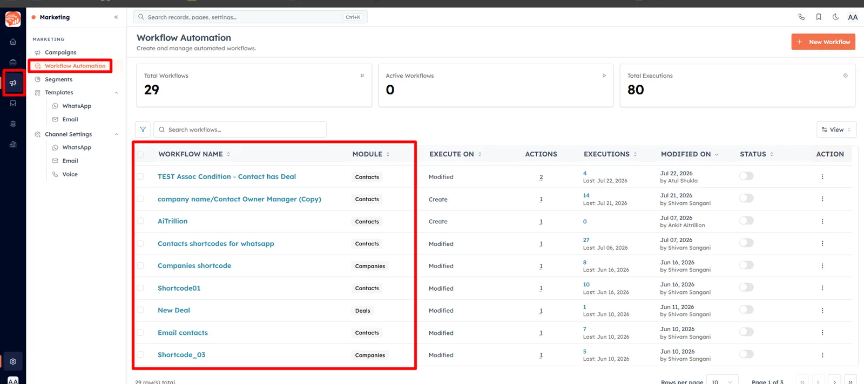Click the filter funnel icon

coord(143,129)
